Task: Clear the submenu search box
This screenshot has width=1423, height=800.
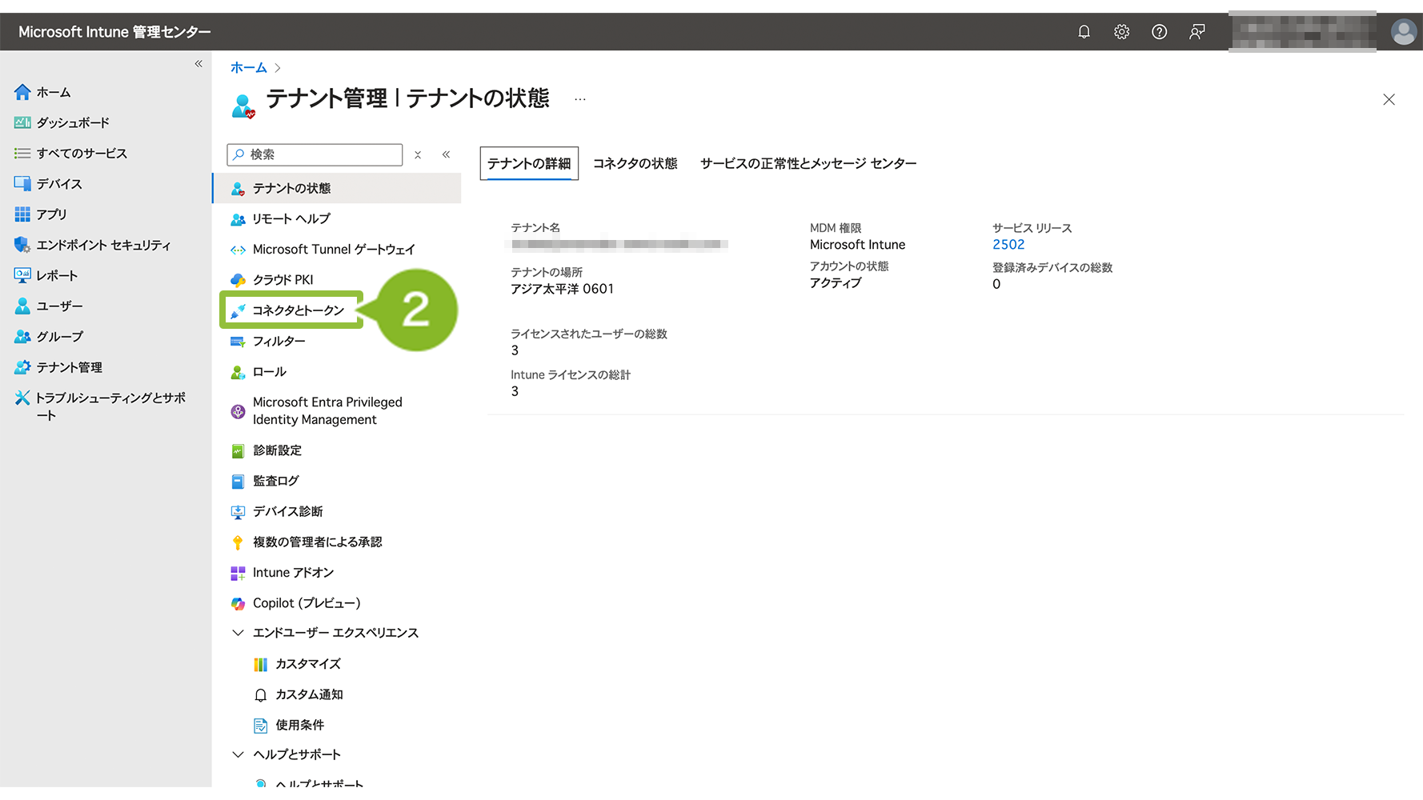Action: coord(418,155)
